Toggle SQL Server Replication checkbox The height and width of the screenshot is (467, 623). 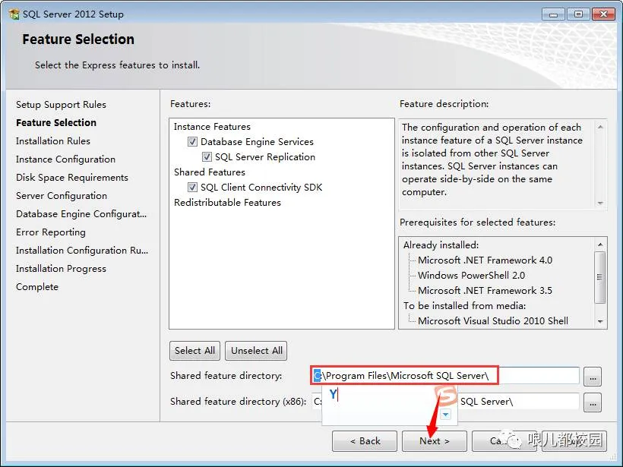[x=207, y=157]
